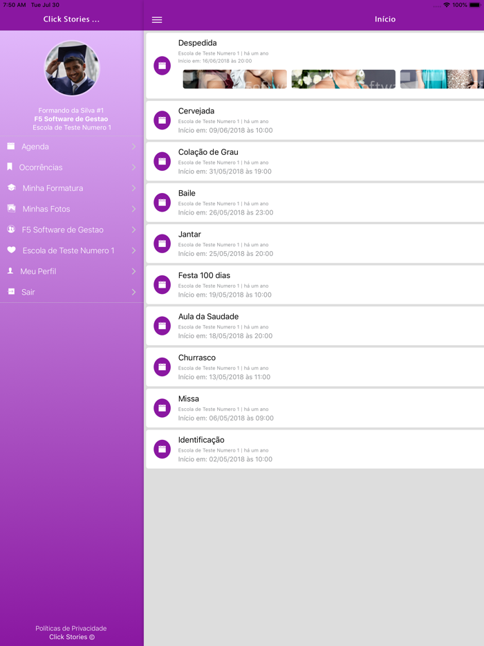
Task: Expand the F5 Software de Gestao chevron
Action: coord(134,230)
